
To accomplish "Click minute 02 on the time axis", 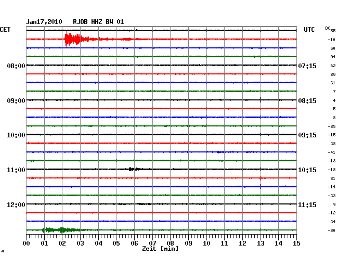I will tap(62, 243).
